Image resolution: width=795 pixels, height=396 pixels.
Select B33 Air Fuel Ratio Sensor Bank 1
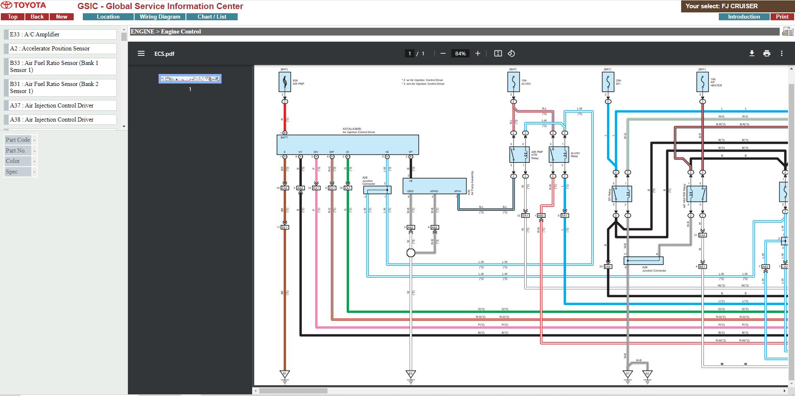(x=60, y=66)
